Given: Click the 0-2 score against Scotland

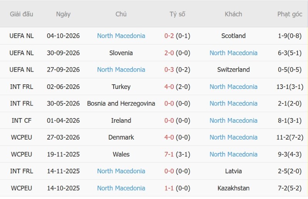Looking at the screenshot, I should pyautogui.click(x=169, y=36).
